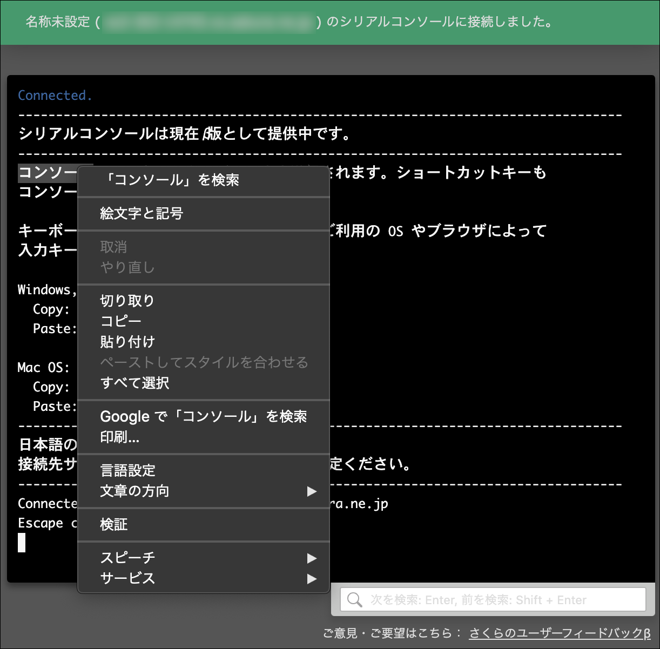Search Google で「コンソール」を検索

click(203, 416)
